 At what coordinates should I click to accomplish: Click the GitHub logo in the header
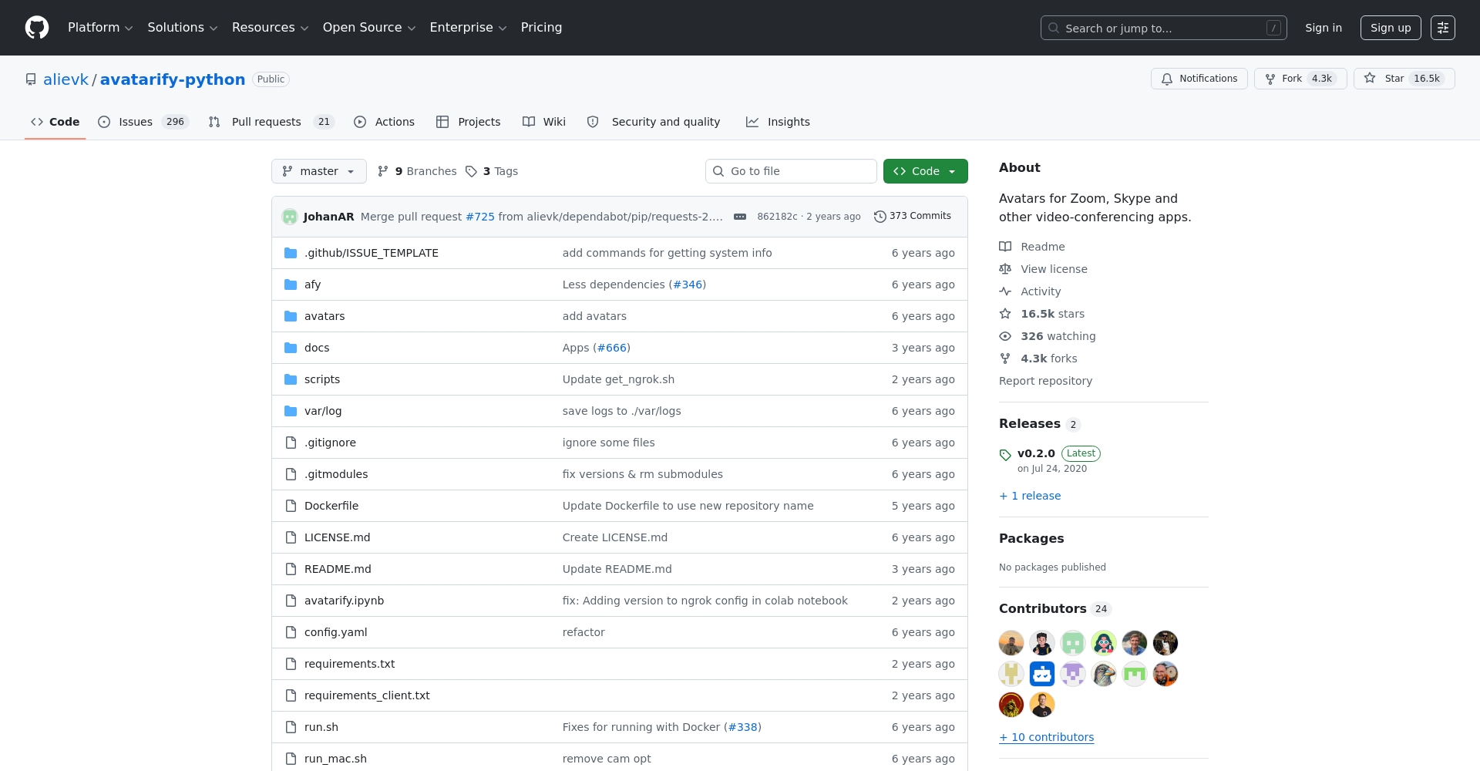pos(36,28)
